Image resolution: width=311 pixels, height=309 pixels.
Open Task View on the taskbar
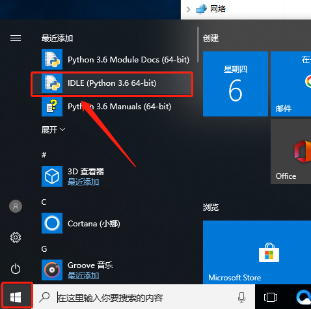pos(271,297)
